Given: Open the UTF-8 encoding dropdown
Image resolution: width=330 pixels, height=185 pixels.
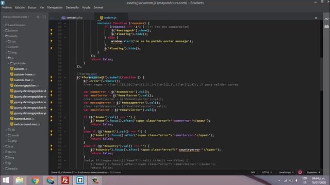Looking at the screenshot, I should 267,173.
